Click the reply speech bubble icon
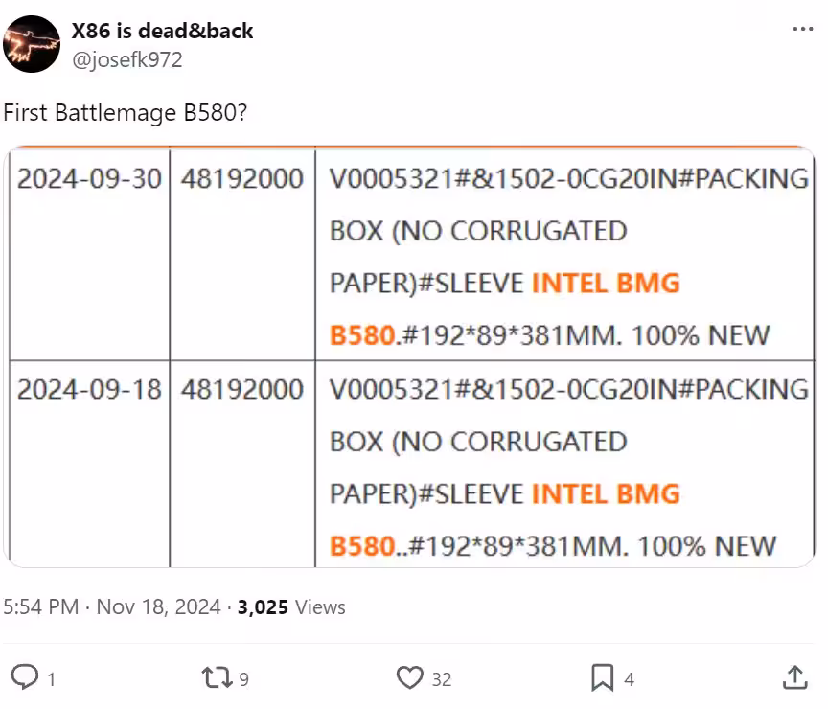This screenshot has width=828, height=709. click(x=26, y=678)
